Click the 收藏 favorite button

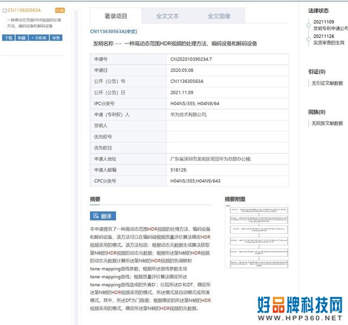22,38
